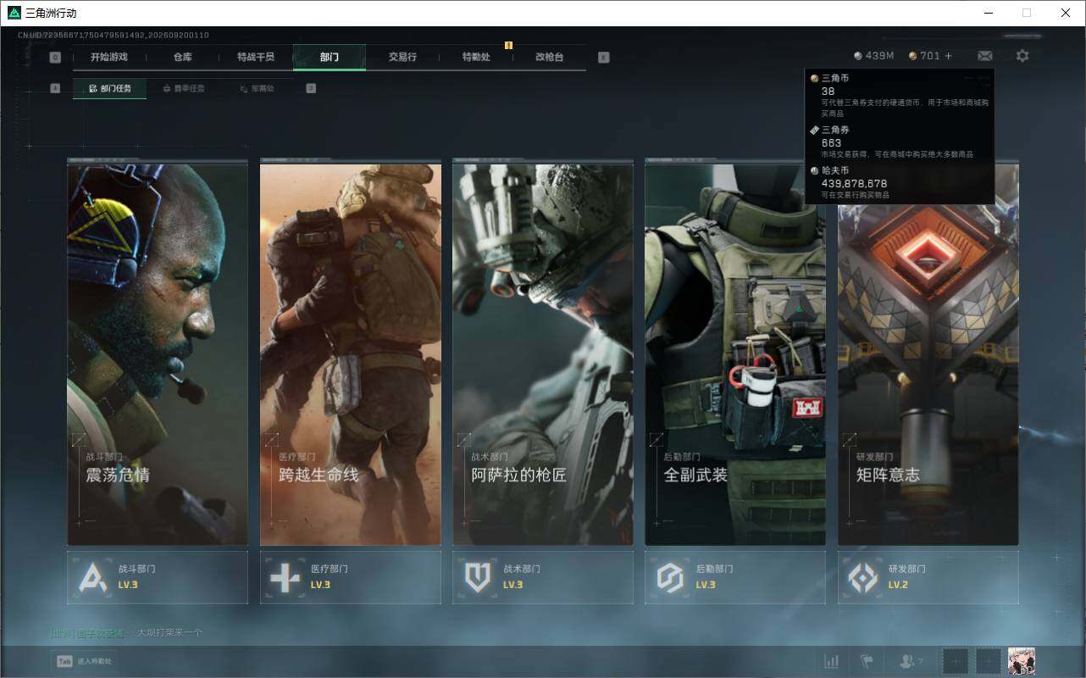Click the 701 三角币 coin balance
Image resolution: width=1086 pixels, height=678 pixels.
pyautogui.click(x=924, y=56)
